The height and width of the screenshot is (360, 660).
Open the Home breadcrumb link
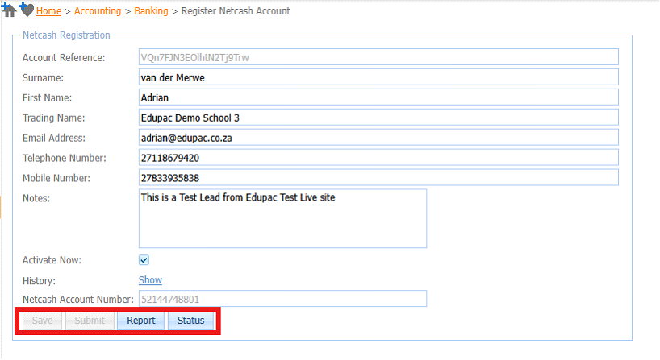[x=49, y=11]
